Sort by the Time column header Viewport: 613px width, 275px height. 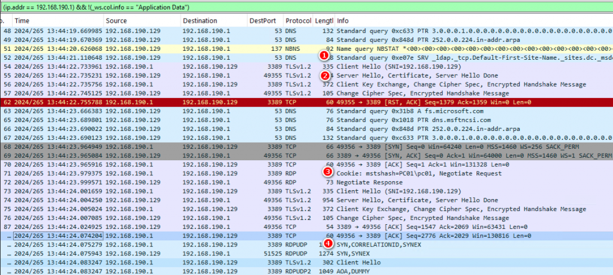click(58, 21)
